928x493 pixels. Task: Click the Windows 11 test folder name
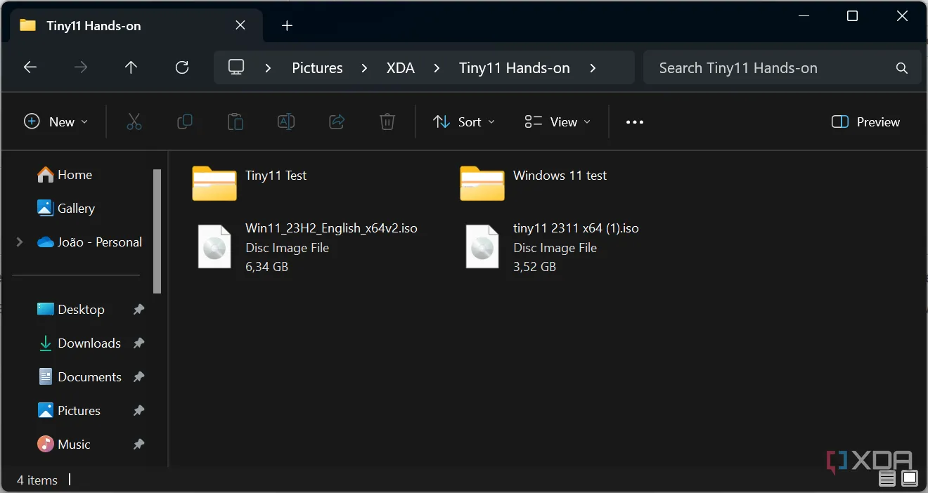pos(560,176)
